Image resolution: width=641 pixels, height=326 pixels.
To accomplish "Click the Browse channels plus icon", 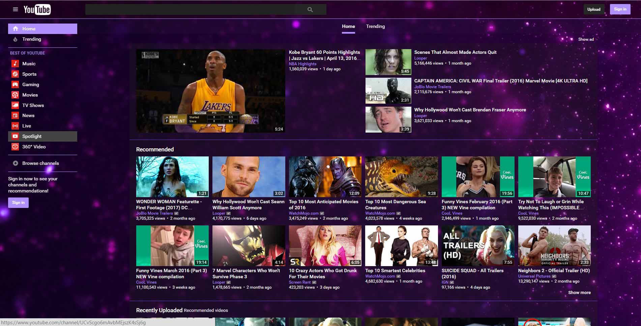I will [16, 163].
